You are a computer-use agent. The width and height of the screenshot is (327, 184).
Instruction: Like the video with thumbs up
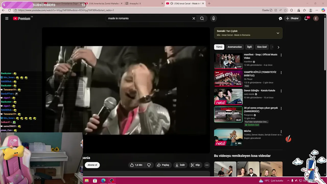tap(136, 165)
